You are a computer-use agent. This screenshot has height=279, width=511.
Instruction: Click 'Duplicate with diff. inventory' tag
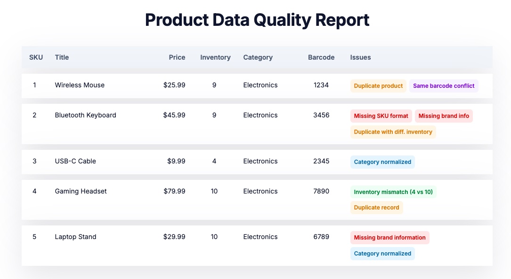[393, 132]
